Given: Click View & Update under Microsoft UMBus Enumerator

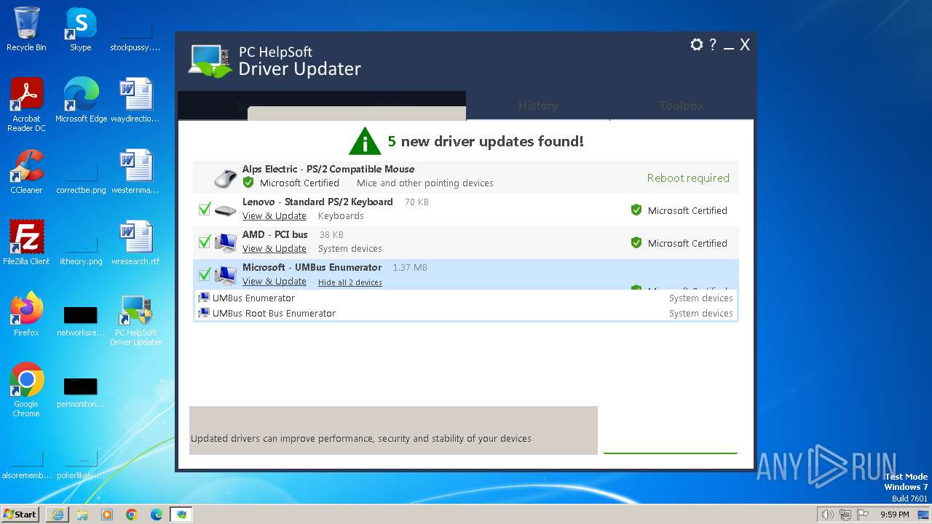Looking at the screenshot, I should (x=275, y=282).
